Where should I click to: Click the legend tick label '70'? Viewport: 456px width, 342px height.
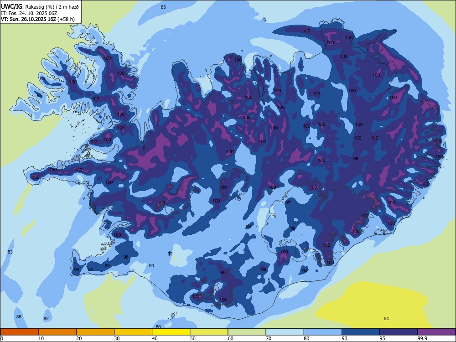pos(269,338)
